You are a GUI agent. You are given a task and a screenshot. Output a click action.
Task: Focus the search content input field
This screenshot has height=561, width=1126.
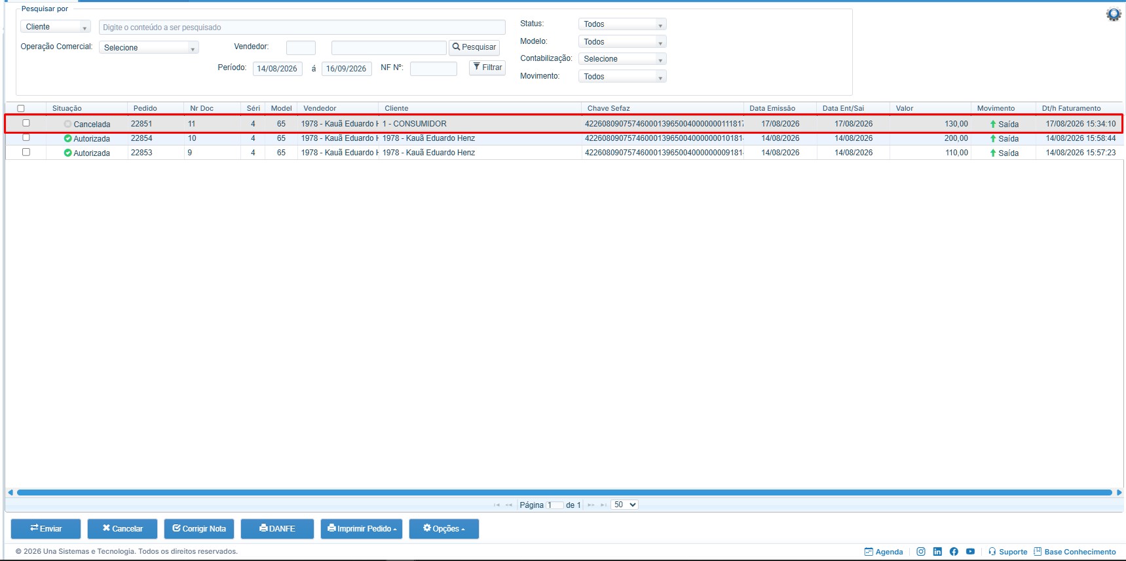302,28
